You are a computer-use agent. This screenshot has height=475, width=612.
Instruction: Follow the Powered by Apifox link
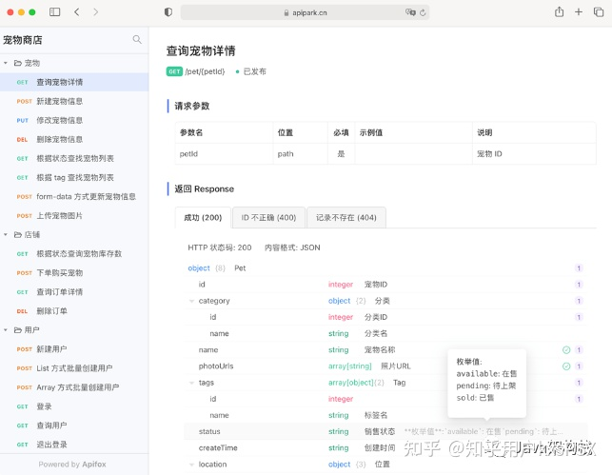point(72,465)
